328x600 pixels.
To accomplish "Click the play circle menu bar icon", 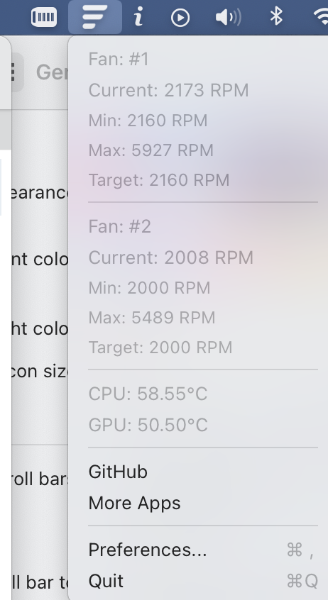I will coord(180,18).
